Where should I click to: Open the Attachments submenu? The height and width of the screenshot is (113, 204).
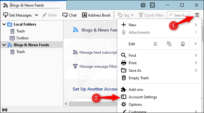pos(159,32)
